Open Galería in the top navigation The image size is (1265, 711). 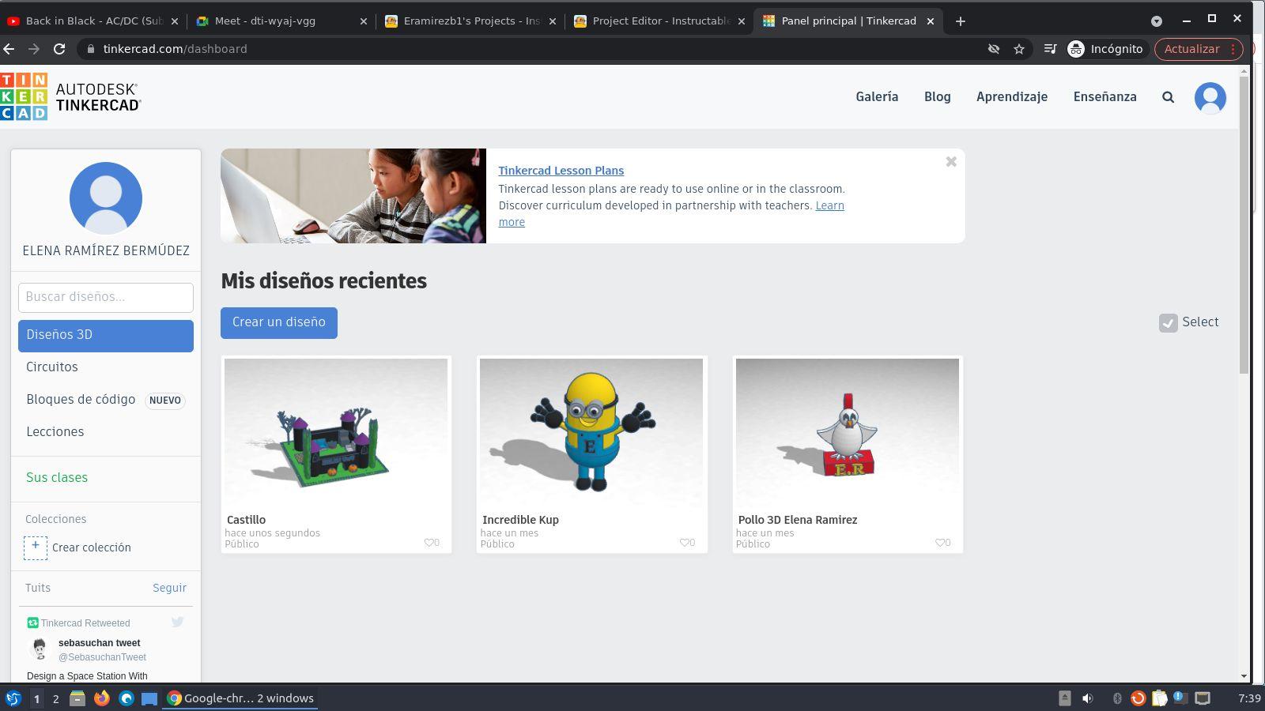point(877,97)
